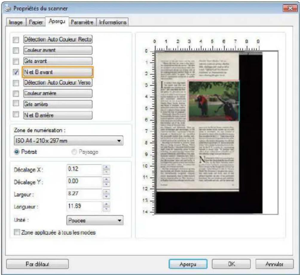Increase Largeur with up arrow
This screenshot has width=300, height=275.
point(106,192)
